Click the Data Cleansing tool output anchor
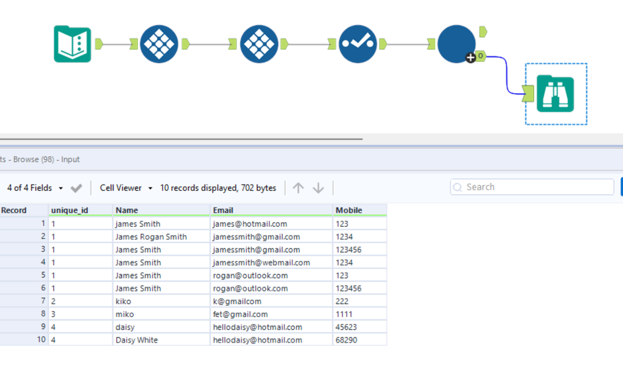Image resolution: width=623 pixels, height=367 pixels. coord(383,44)
